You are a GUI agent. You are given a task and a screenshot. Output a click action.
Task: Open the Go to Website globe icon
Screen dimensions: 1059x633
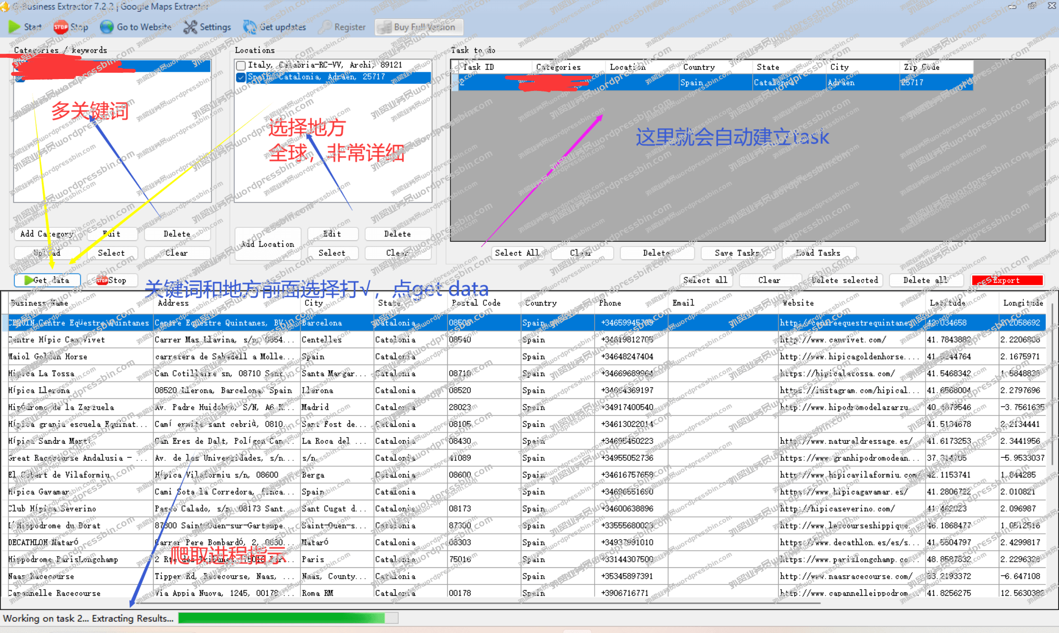(107, 27)
